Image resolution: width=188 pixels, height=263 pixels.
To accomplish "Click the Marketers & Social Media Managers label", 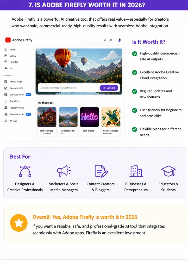I will point(64,187).
